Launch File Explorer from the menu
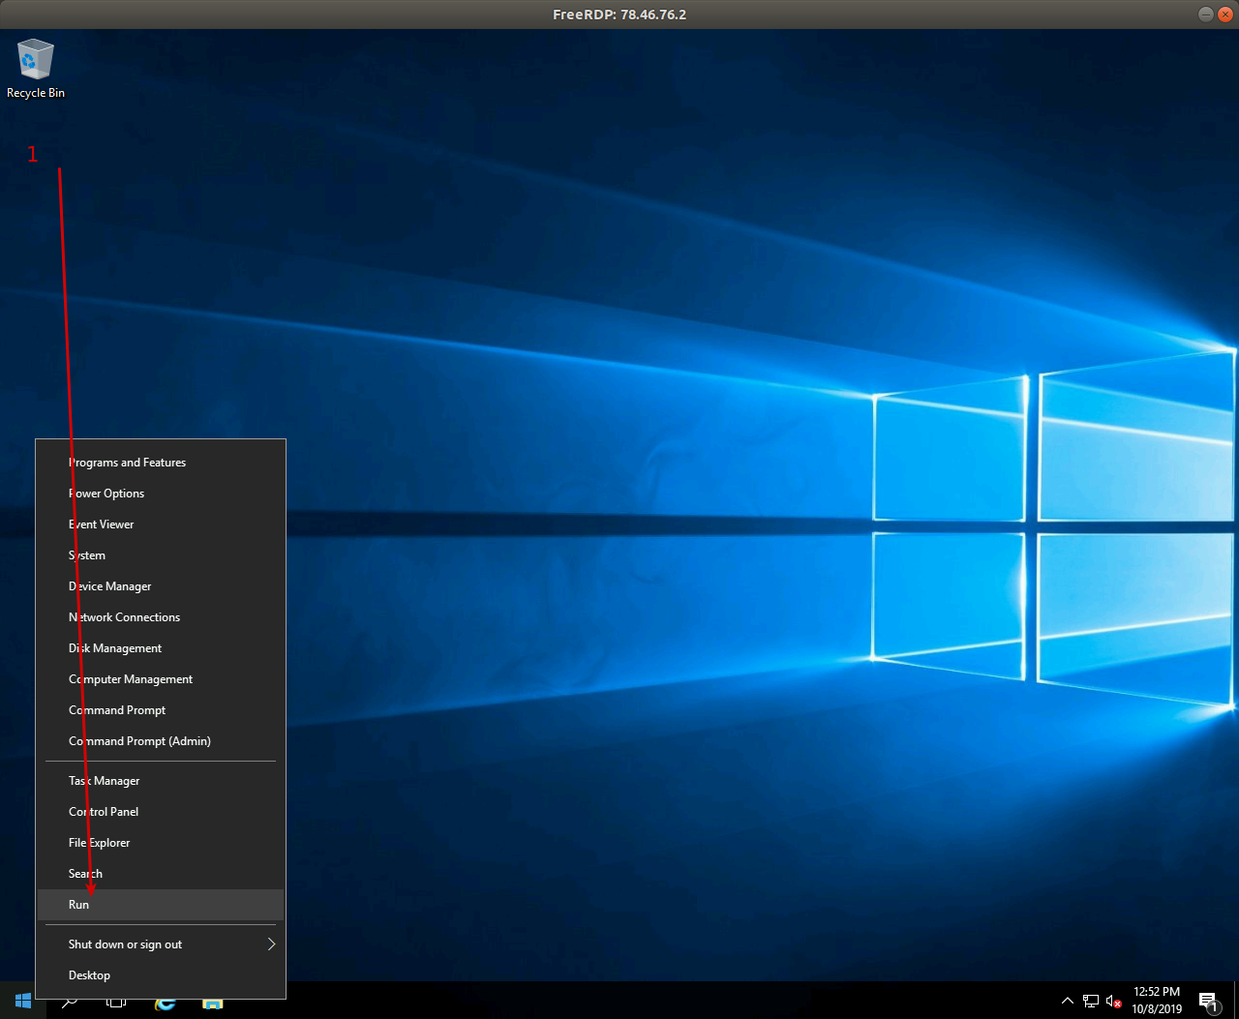 coord(161,843)
